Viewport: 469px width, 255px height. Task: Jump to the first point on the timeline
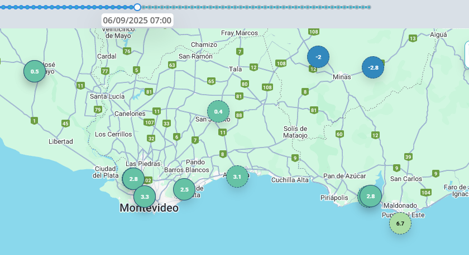(x=2, y=7)
